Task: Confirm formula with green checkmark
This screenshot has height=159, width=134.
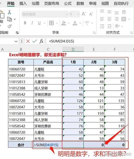Action: [35, 41]
